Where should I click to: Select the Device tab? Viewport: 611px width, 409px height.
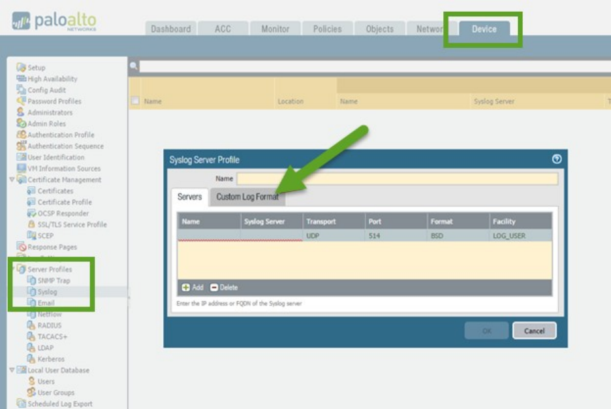point(484,29)
